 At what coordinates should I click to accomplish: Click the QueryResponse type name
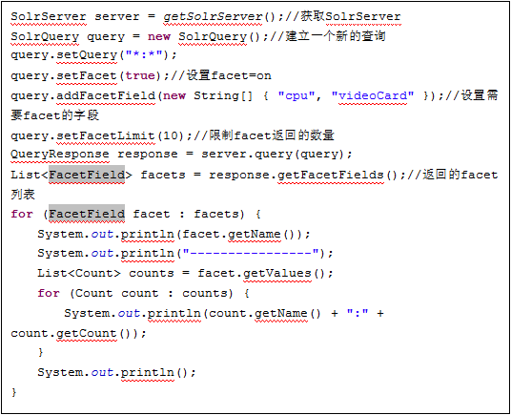[x=60, y=155]
